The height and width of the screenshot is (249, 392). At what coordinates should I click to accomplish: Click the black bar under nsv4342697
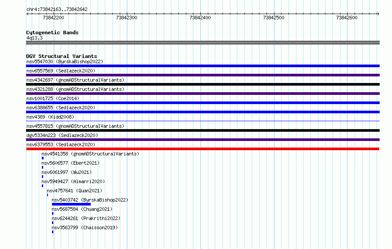click(x=203, y=84)
